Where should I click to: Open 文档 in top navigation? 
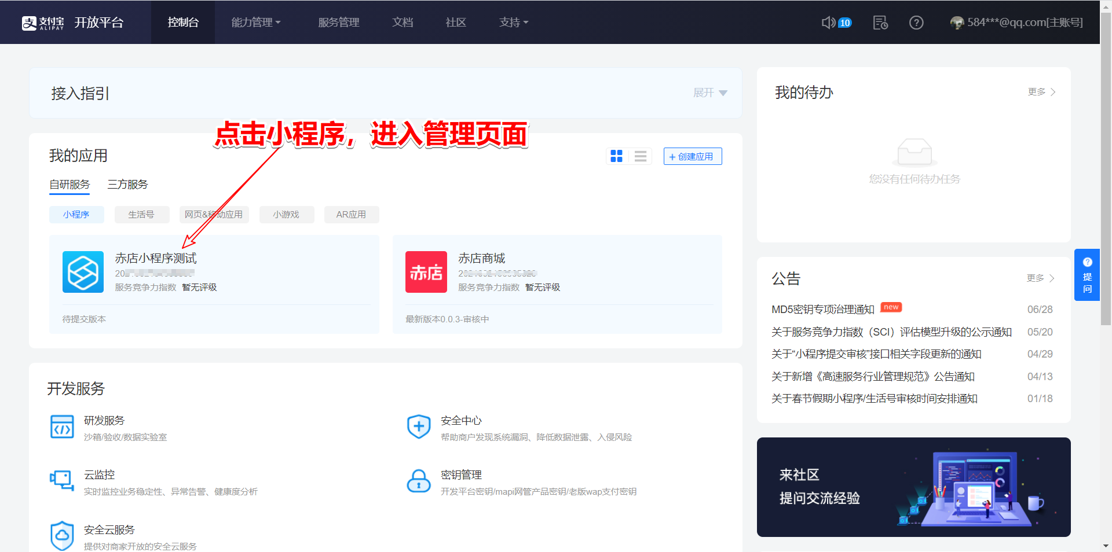coord(403,23)
